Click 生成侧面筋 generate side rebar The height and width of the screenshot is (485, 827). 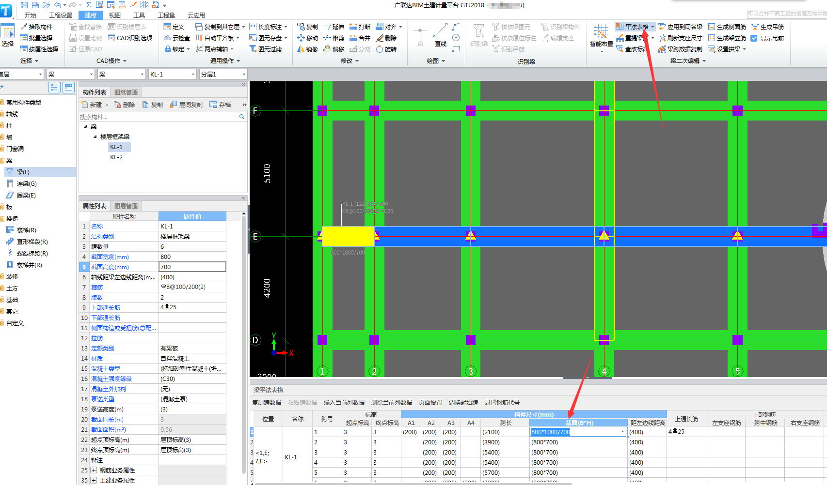coord(727,27)
